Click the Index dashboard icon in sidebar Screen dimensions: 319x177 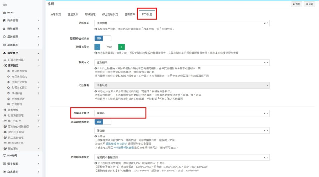point(4,12)
